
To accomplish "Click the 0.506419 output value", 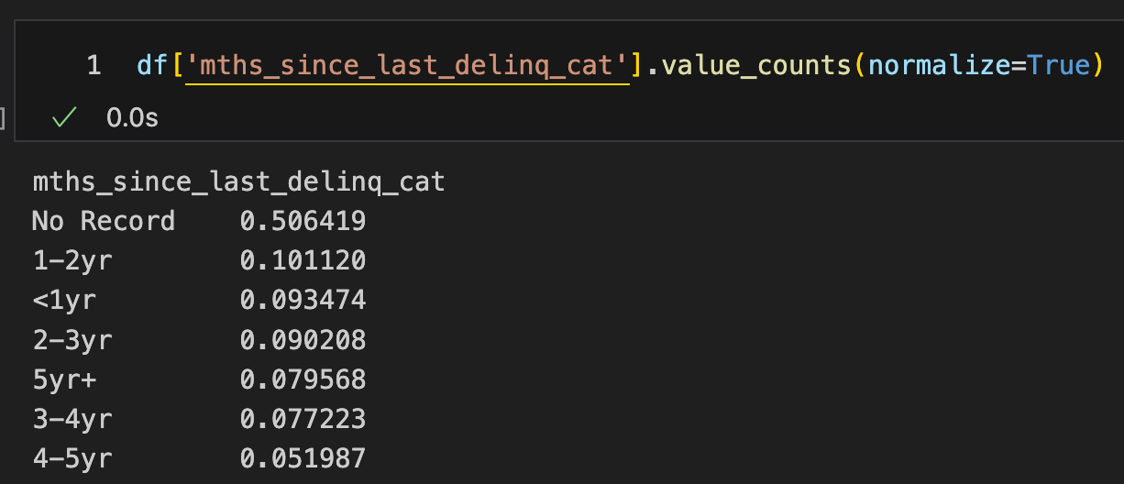I will pos(303,221).
